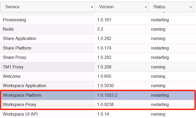Click the sort arrow in Version header

pos(146,7)
